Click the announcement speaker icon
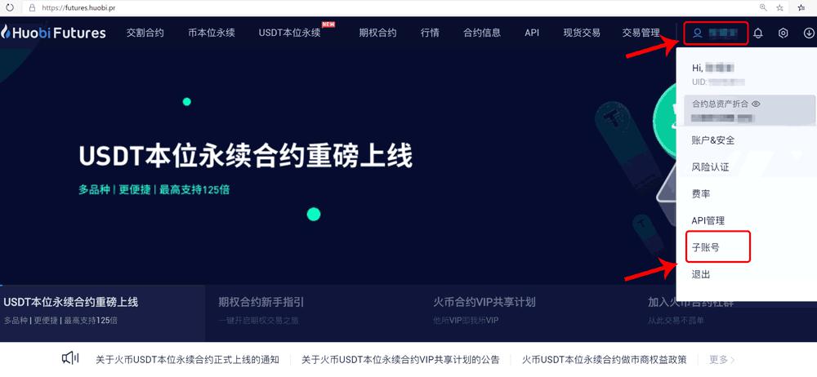The image size is (817, 377). [x=70, y=358]
